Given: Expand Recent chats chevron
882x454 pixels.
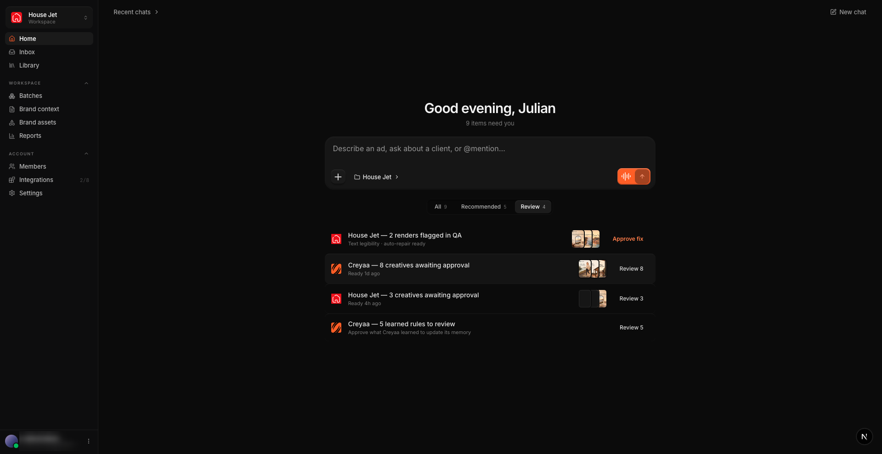Looking at the screenshot, I should pos(157,12).
